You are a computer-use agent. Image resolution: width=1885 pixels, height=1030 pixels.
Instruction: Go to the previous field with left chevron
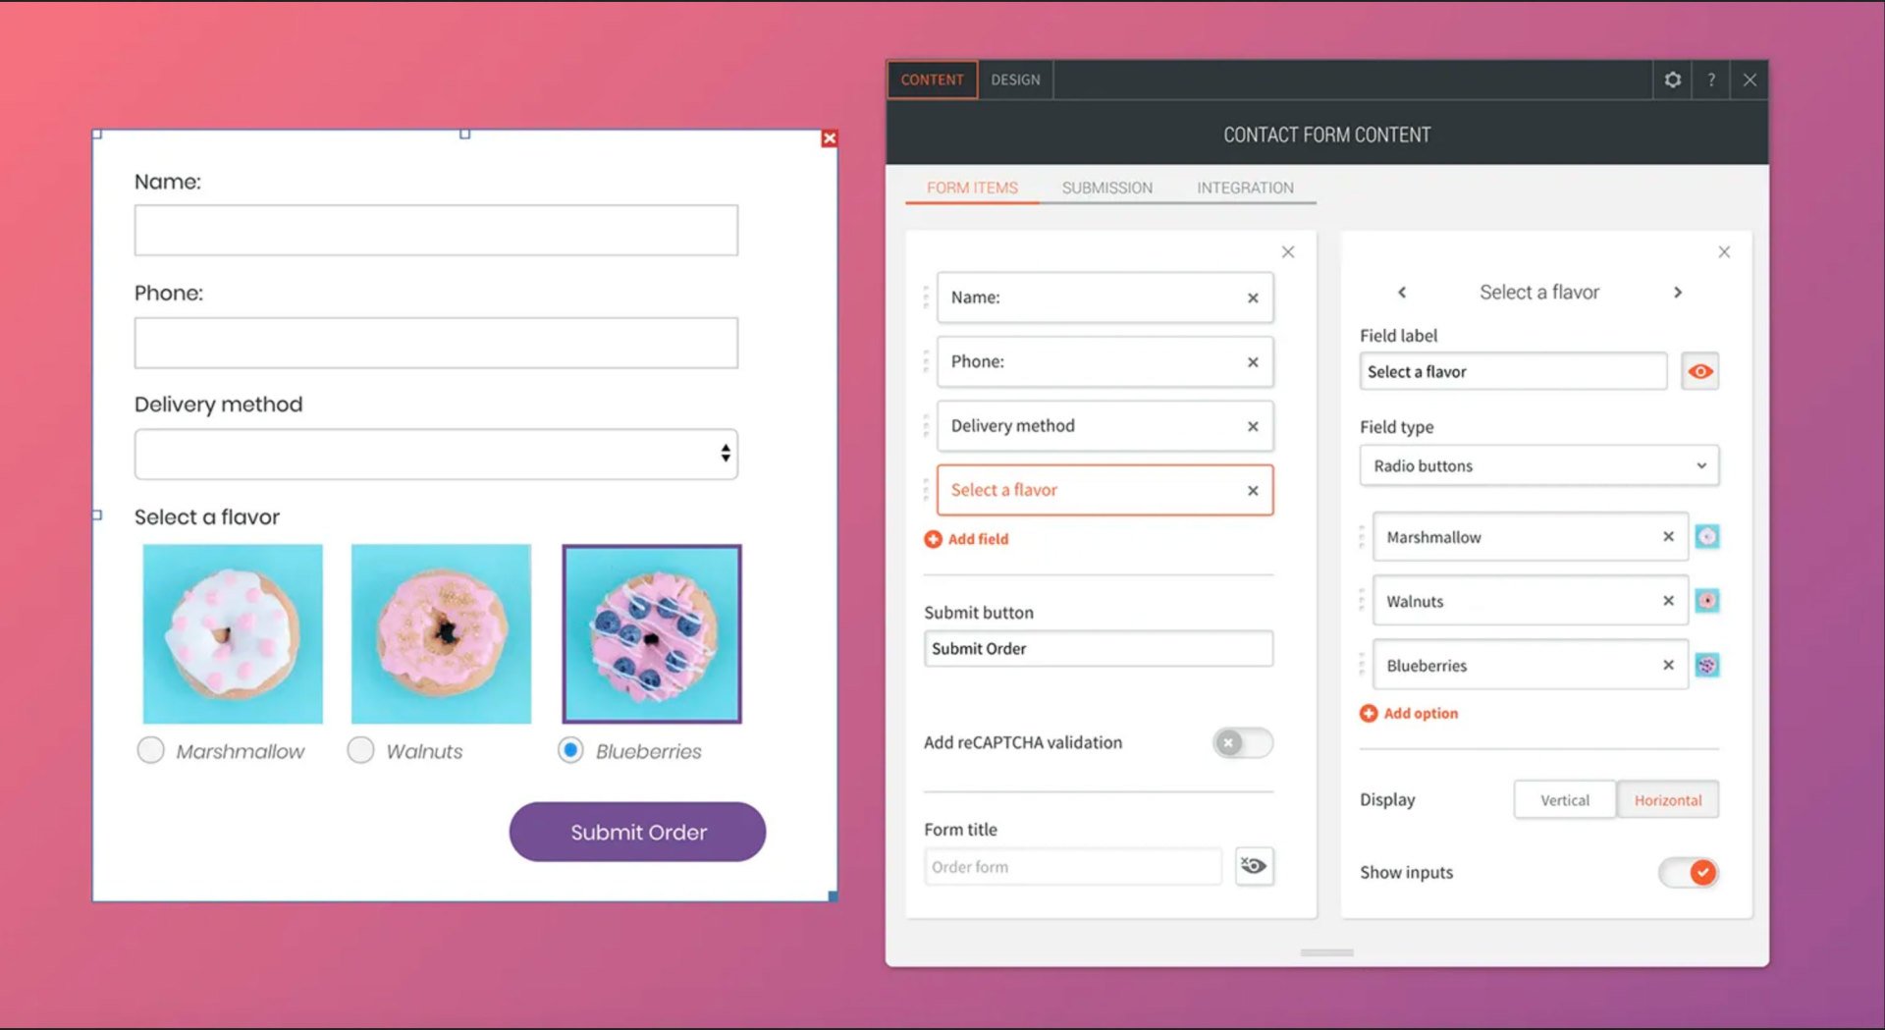click(x=1402, y=293)
